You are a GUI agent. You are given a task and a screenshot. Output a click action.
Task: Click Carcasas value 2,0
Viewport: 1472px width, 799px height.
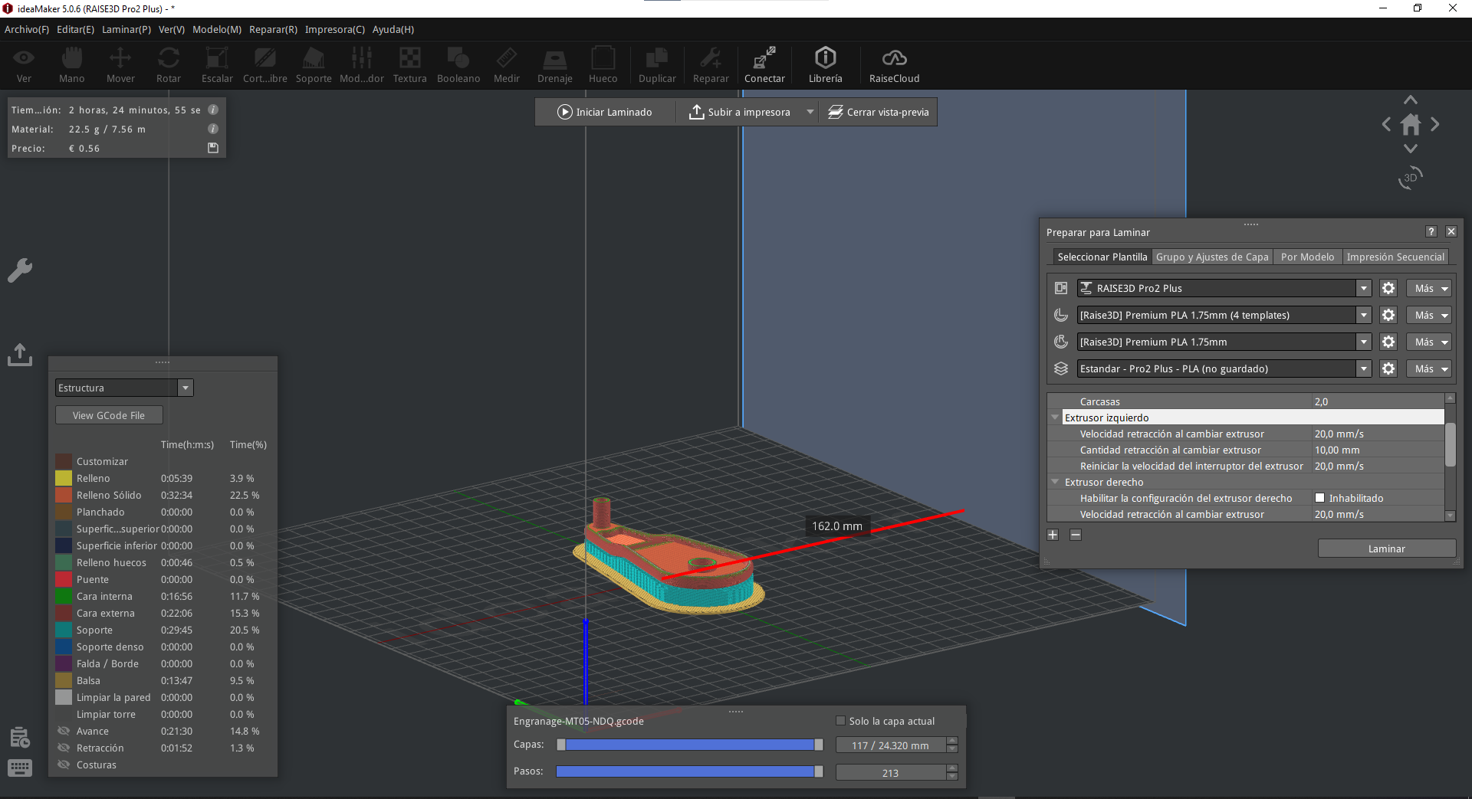point(1378,401)
